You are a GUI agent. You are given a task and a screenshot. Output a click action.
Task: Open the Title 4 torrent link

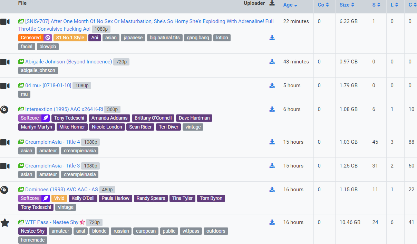point(52,142)
